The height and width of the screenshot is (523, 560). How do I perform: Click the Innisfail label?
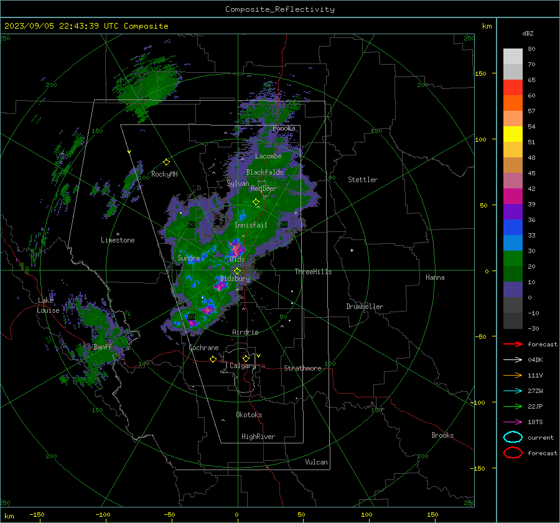[x=251, y=225]
